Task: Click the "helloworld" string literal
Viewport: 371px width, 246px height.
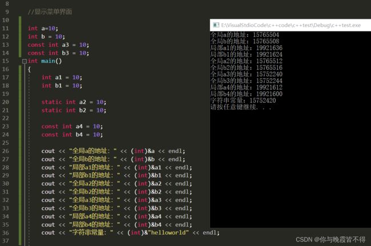Action: (x=168, y=233)
